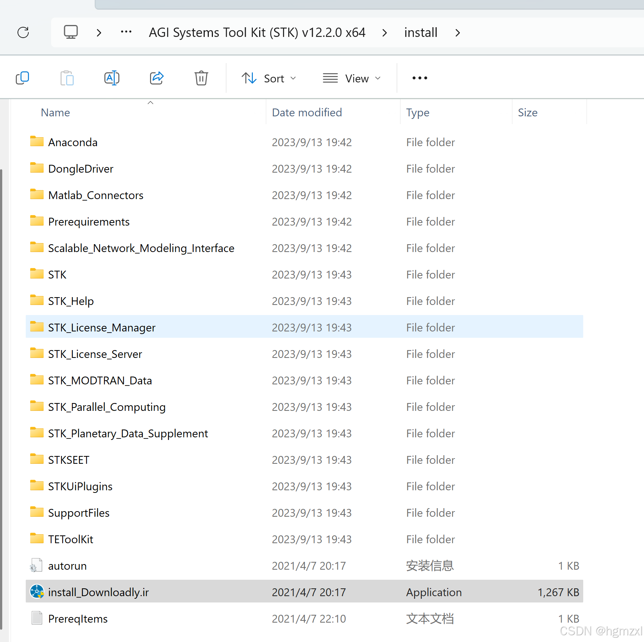Viewport: 644px width, 642px height.
Task: Open the See more toolbar menu
Action: [x=420, y=78]
